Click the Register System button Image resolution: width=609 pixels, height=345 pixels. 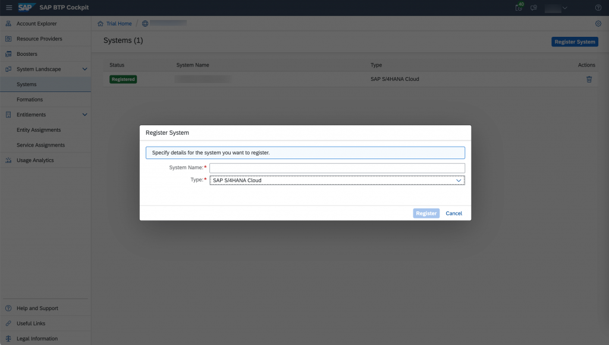click(575, 42)
